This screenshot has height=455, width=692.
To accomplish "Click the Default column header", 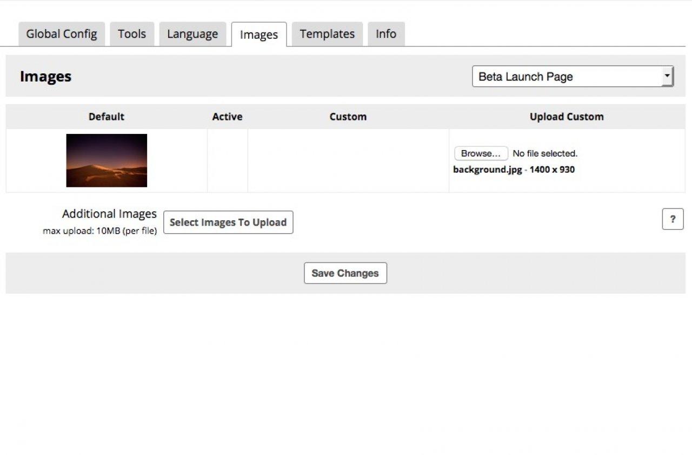I will 107,117.
